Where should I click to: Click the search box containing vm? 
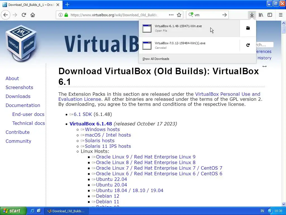(208, 15)
